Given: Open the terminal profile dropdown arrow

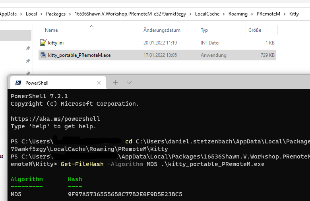Looking at the screenshot, I should 129,83.
